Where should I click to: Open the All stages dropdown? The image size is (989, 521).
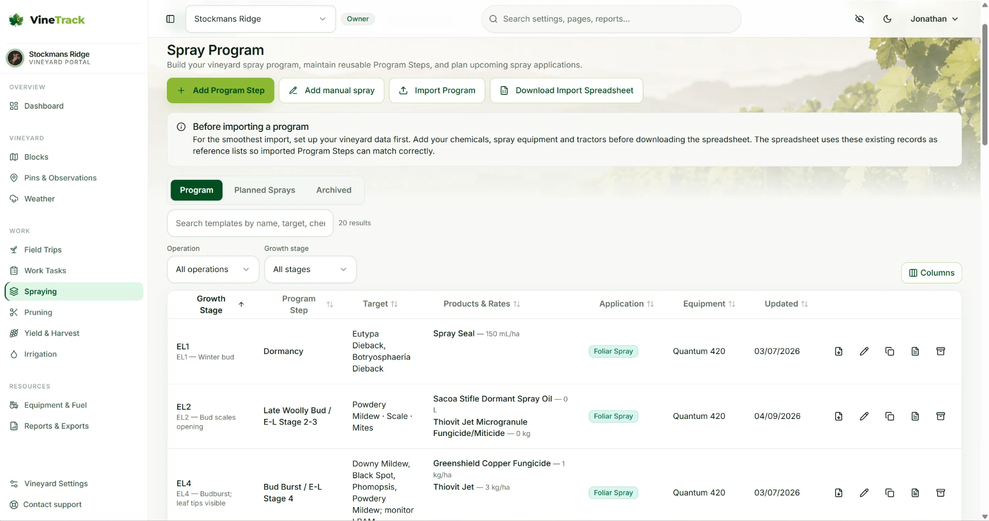(x=311, y=270)
